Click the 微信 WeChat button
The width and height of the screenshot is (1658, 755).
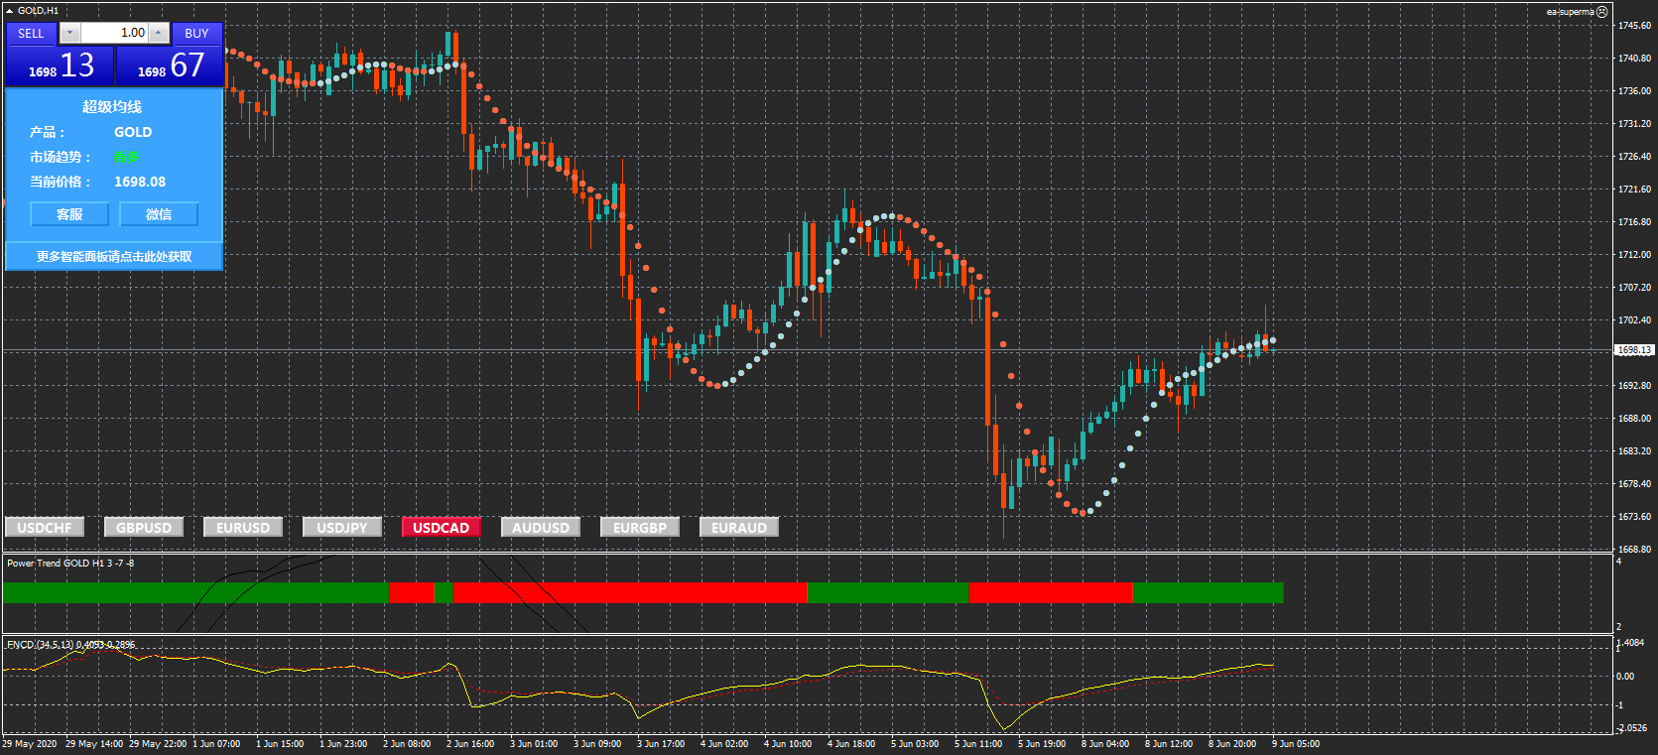[159, 214]
